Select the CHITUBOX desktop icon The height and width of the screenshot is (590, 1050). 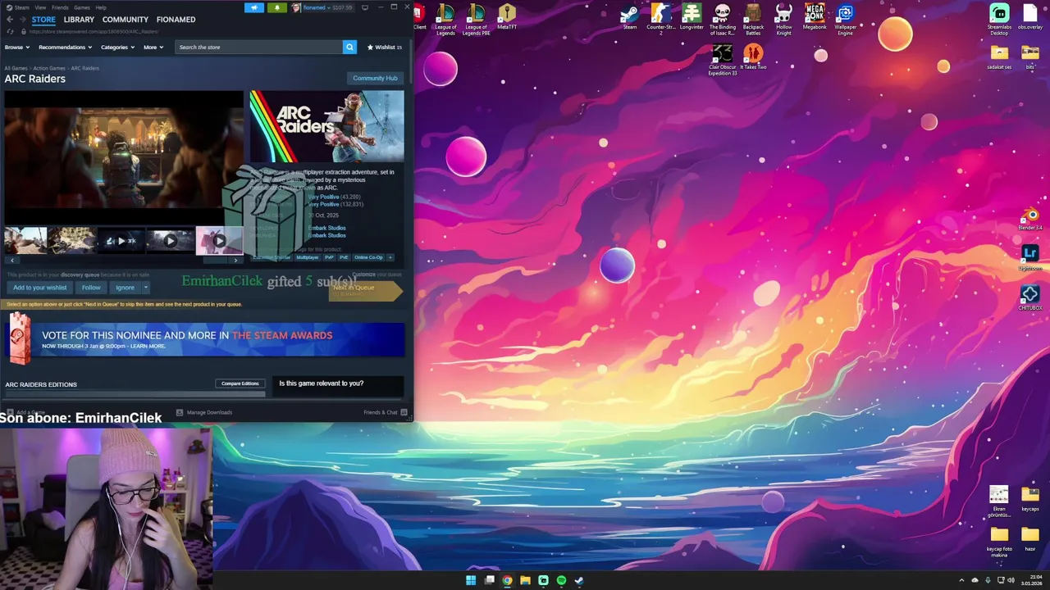1030,298
